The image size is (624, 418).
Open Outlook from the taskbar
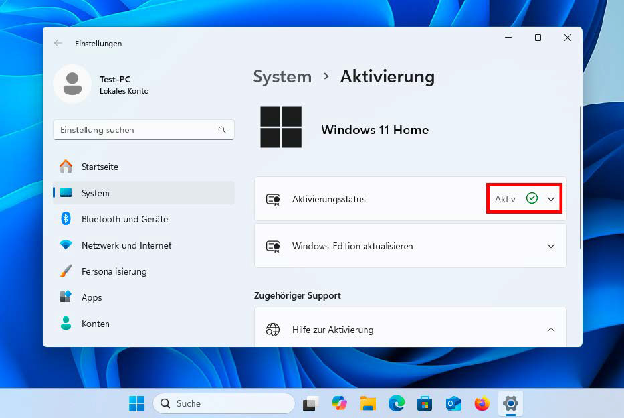point(453,404)
